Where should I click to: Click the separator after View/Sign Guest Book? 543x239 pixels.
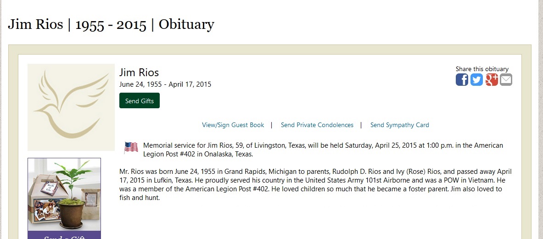point(272,125)
